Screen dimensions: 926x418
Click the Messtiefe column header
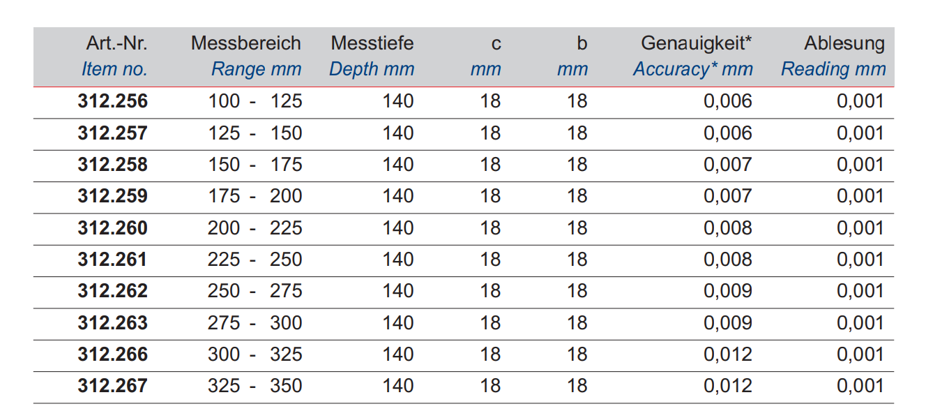372,43
